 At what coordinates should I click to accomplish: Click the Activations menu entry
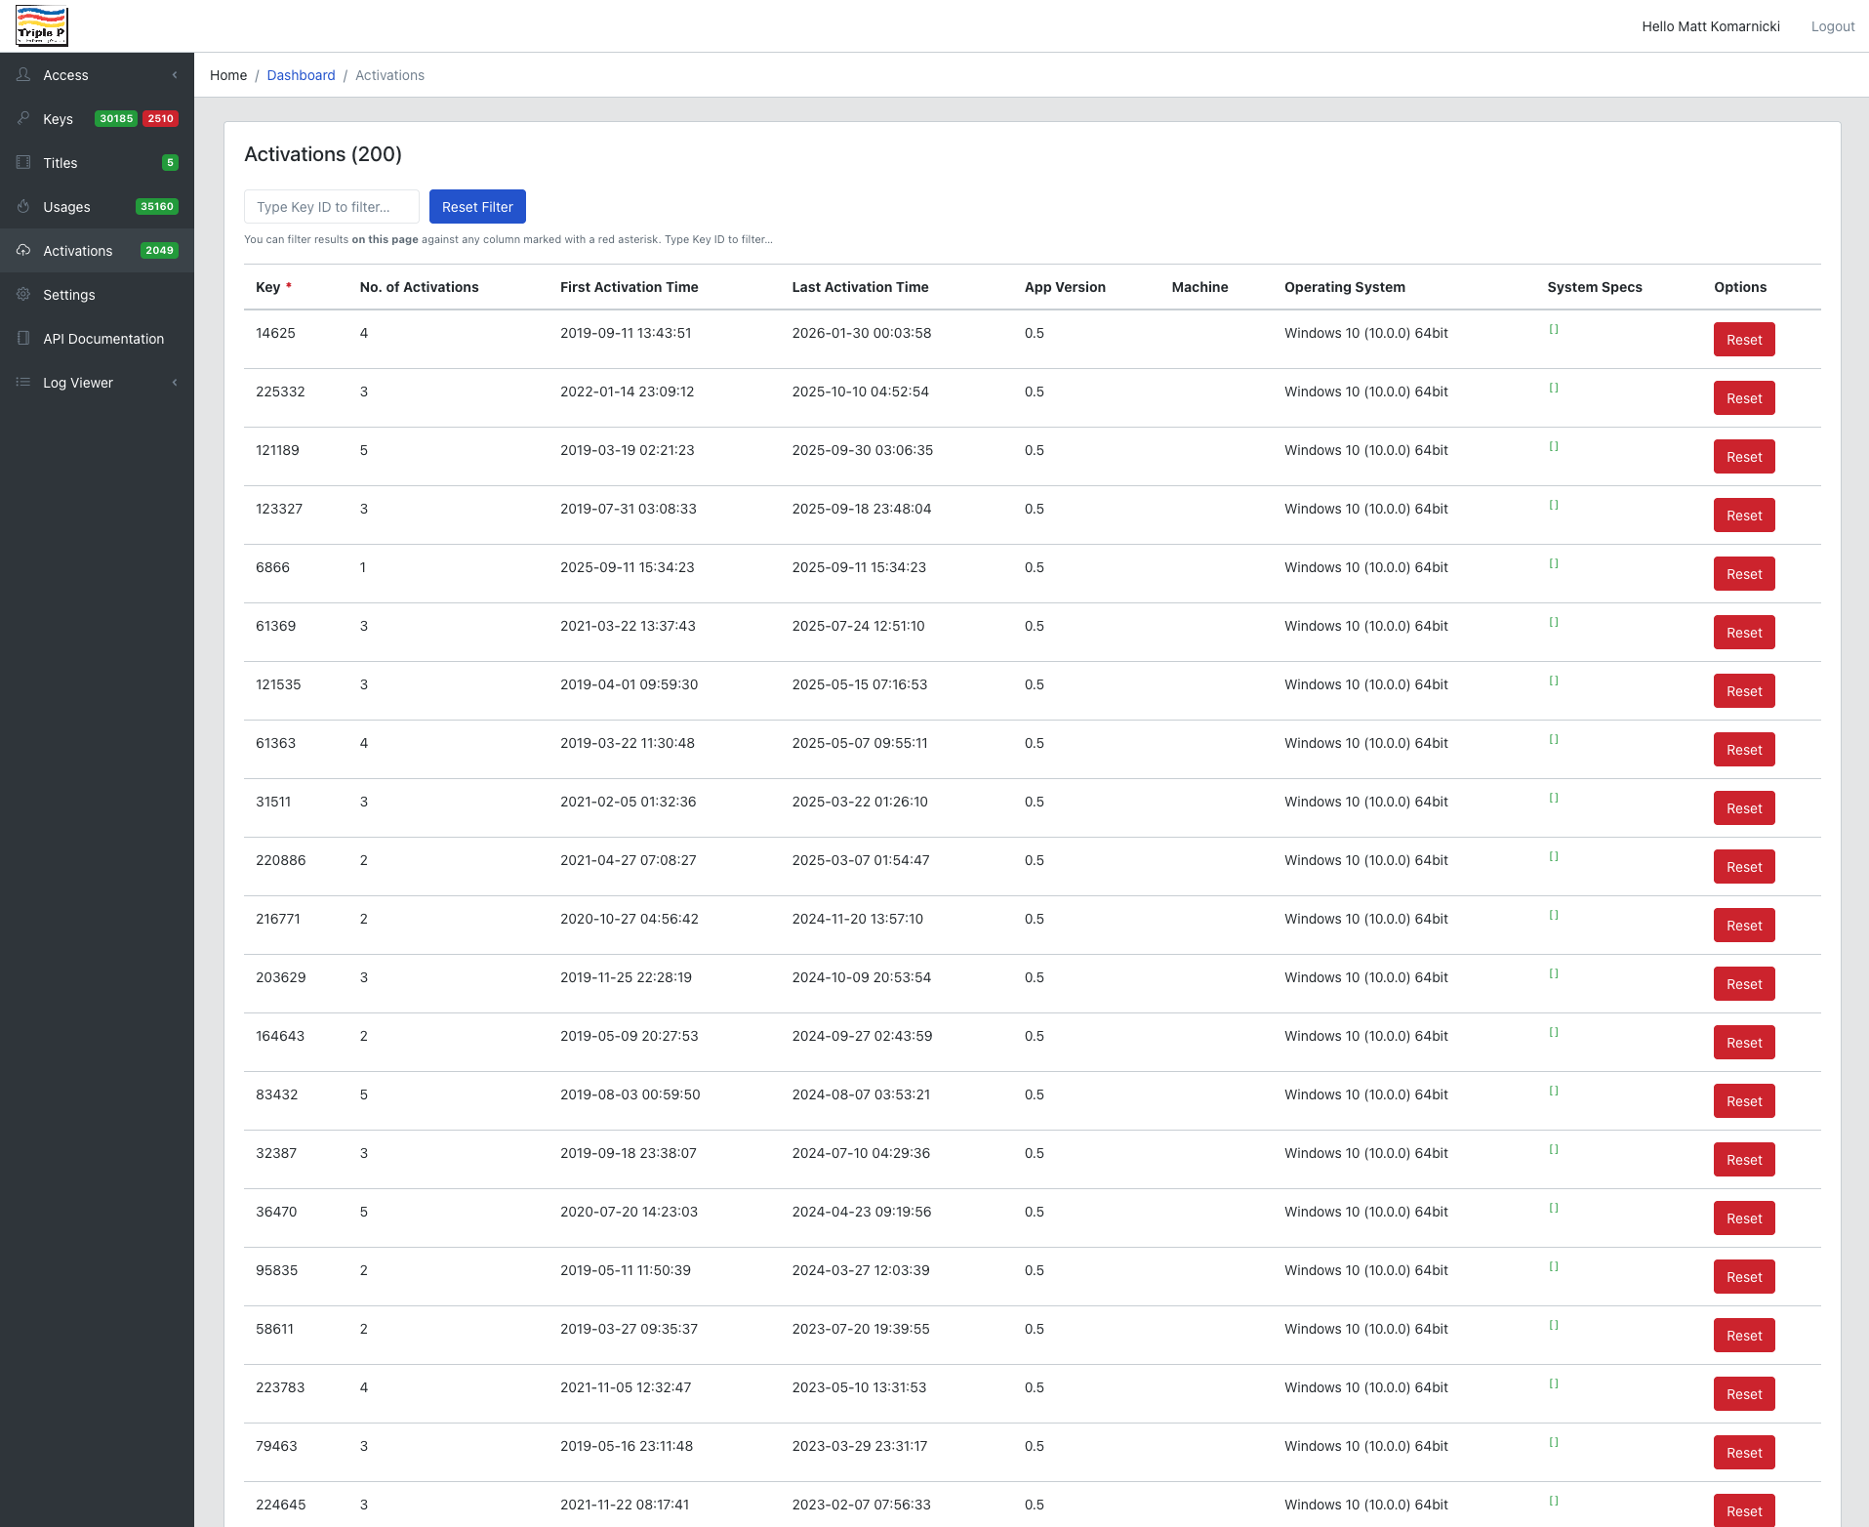pyautogui.click(x=78, y=250)
